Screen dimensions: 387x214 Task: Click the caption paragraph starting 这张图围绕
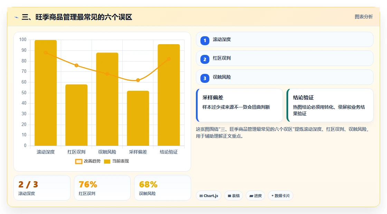click(x=283, y=133)
